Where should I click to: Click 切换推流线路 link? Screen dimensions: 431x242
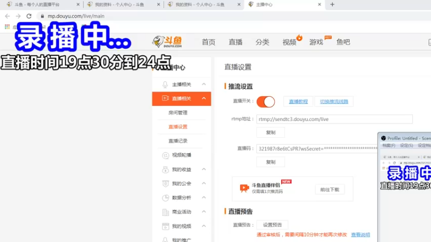coord(334,102)
